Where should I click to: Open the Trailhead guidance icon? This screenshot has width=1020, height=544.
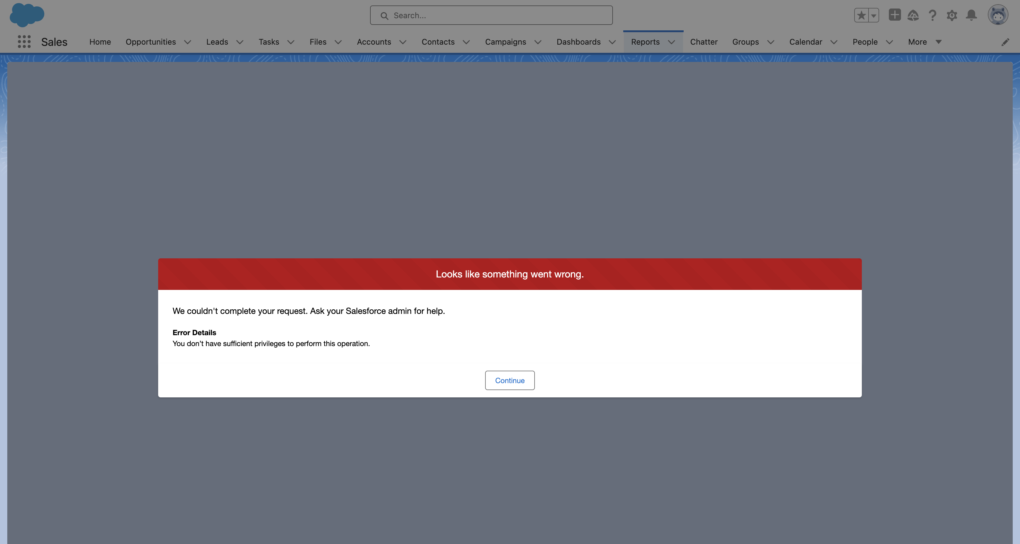pos(913,15)
